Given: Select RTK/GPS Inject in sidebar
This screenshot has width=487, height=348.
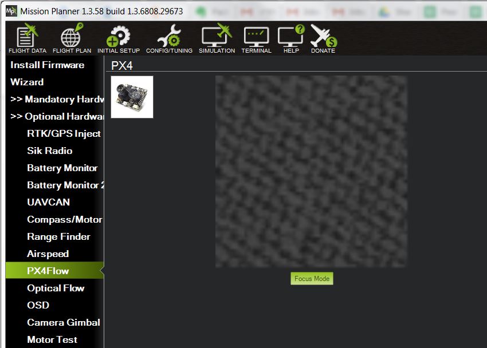Looking at the screenshot, I should point(64,133).
